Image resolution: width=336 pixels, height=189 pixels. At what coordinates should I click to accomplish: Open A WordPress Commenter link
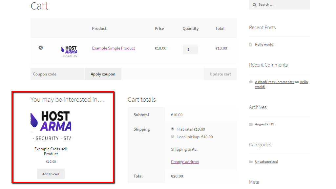click(x=275, y=82)
